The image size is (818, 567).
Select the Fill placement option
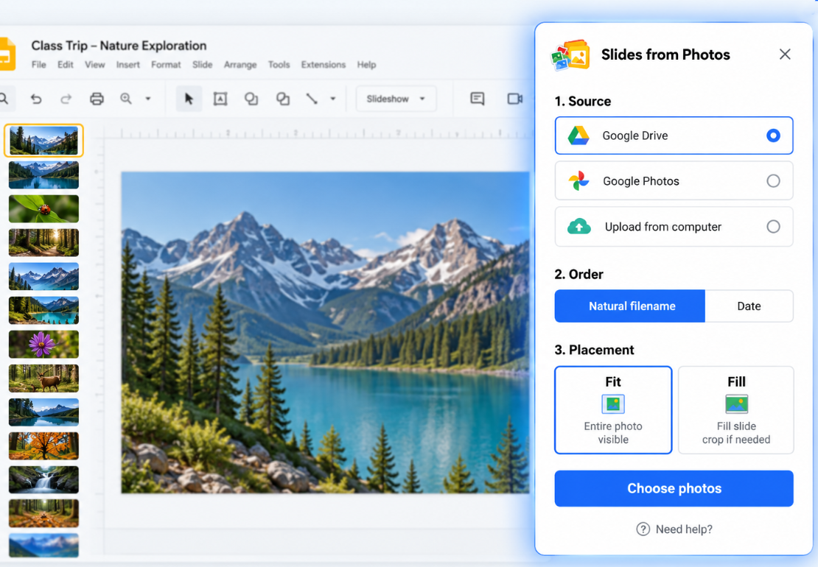(736, 410)
